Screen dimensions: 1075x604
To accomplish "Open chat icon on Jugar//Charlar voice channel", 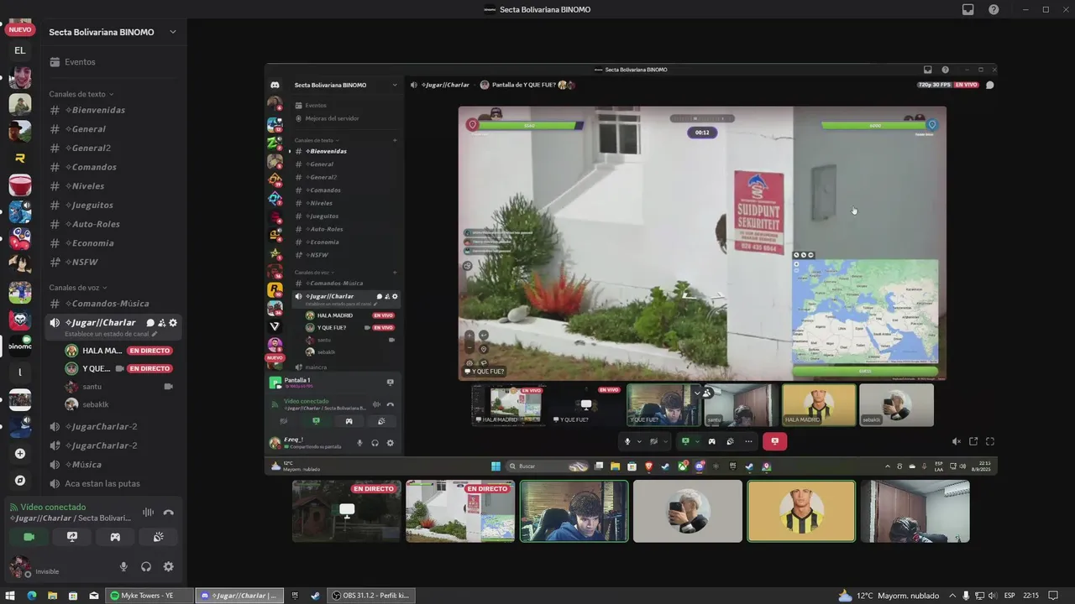I will click(x=150, y=323).
